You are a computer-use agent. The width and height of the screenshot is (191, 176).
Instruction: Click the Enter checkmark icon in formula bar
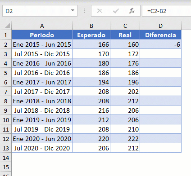pos(116,11)
